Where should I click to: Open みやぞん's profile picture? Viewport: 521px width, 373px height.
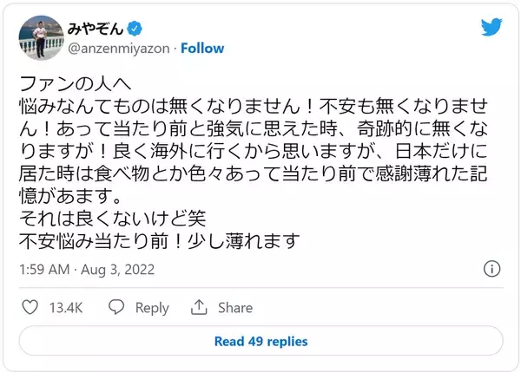(38, 37)
